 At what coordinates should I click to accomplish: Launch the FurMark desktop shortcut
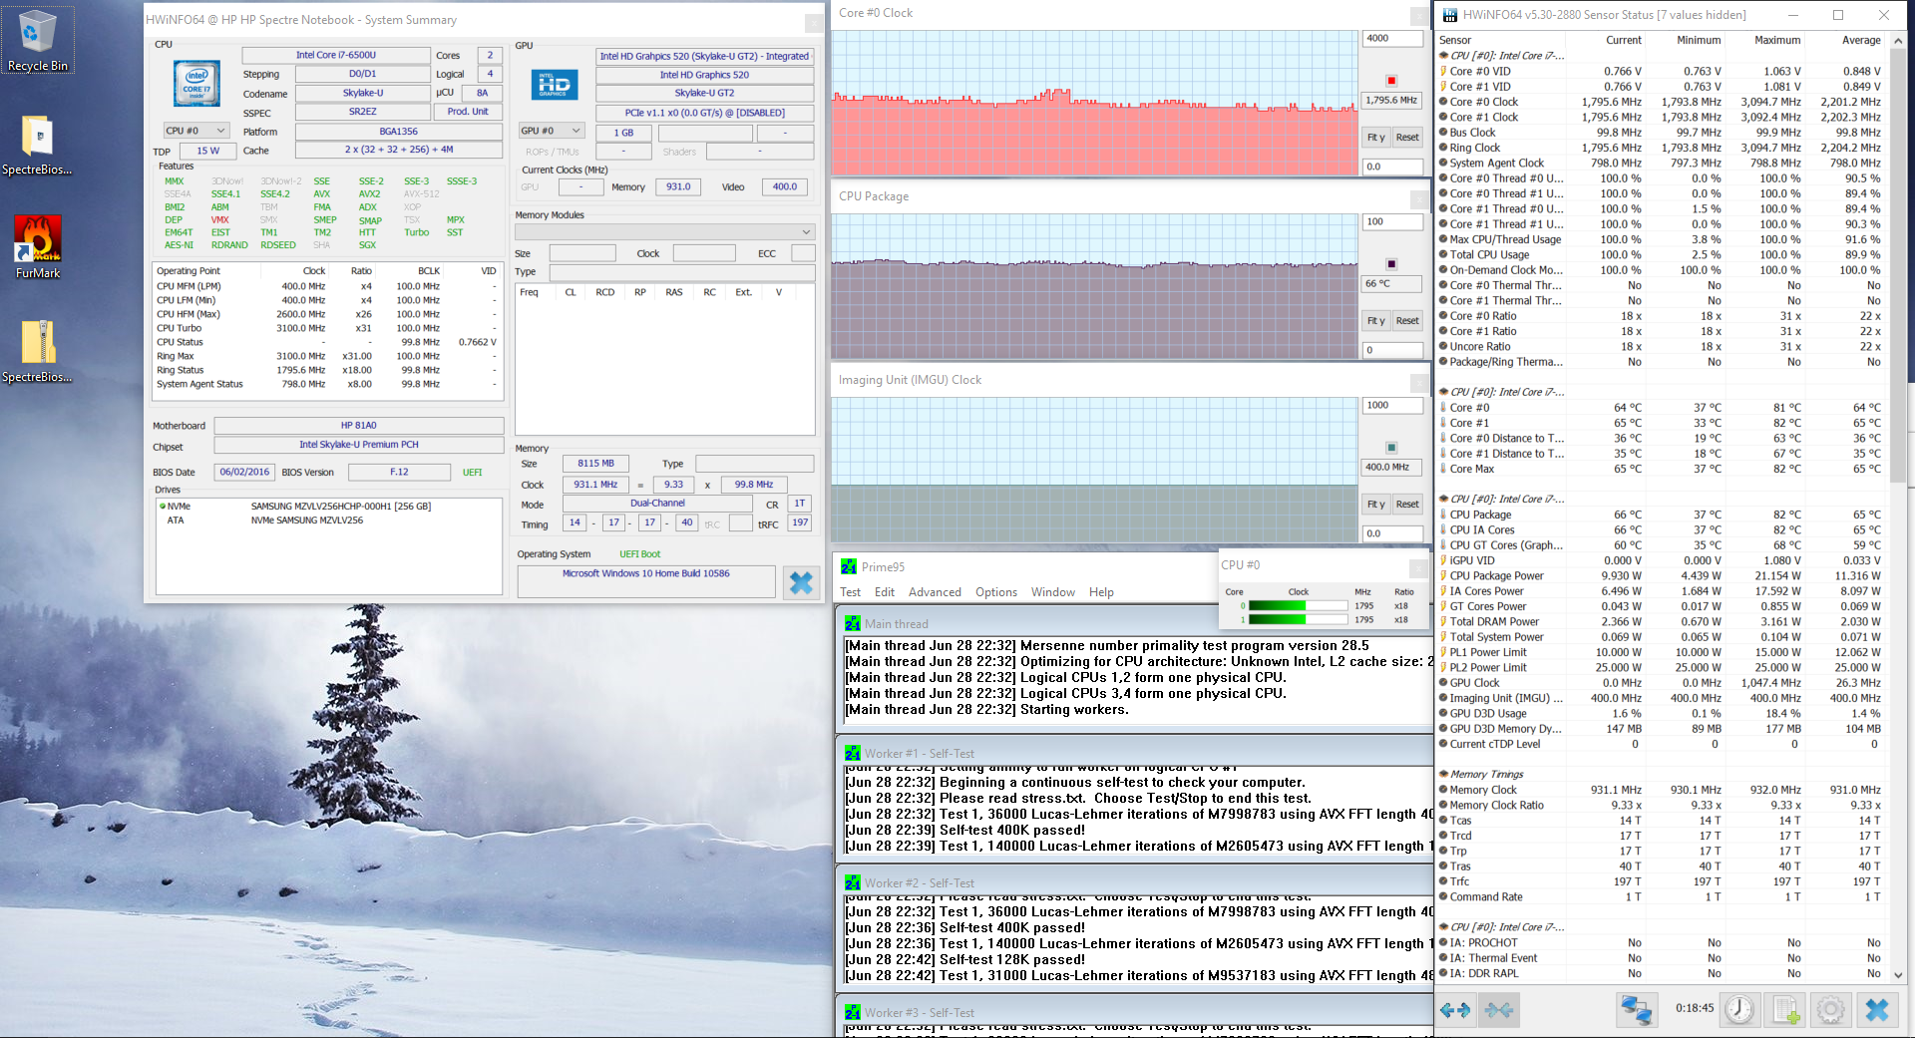coord(38,247)
